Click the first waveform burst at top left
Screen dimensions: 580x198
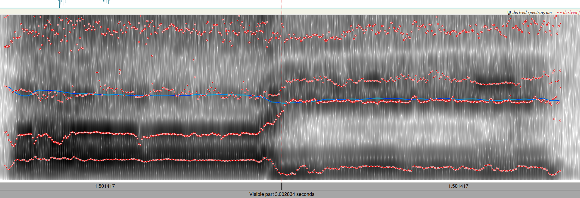click(x=62, y=3)
